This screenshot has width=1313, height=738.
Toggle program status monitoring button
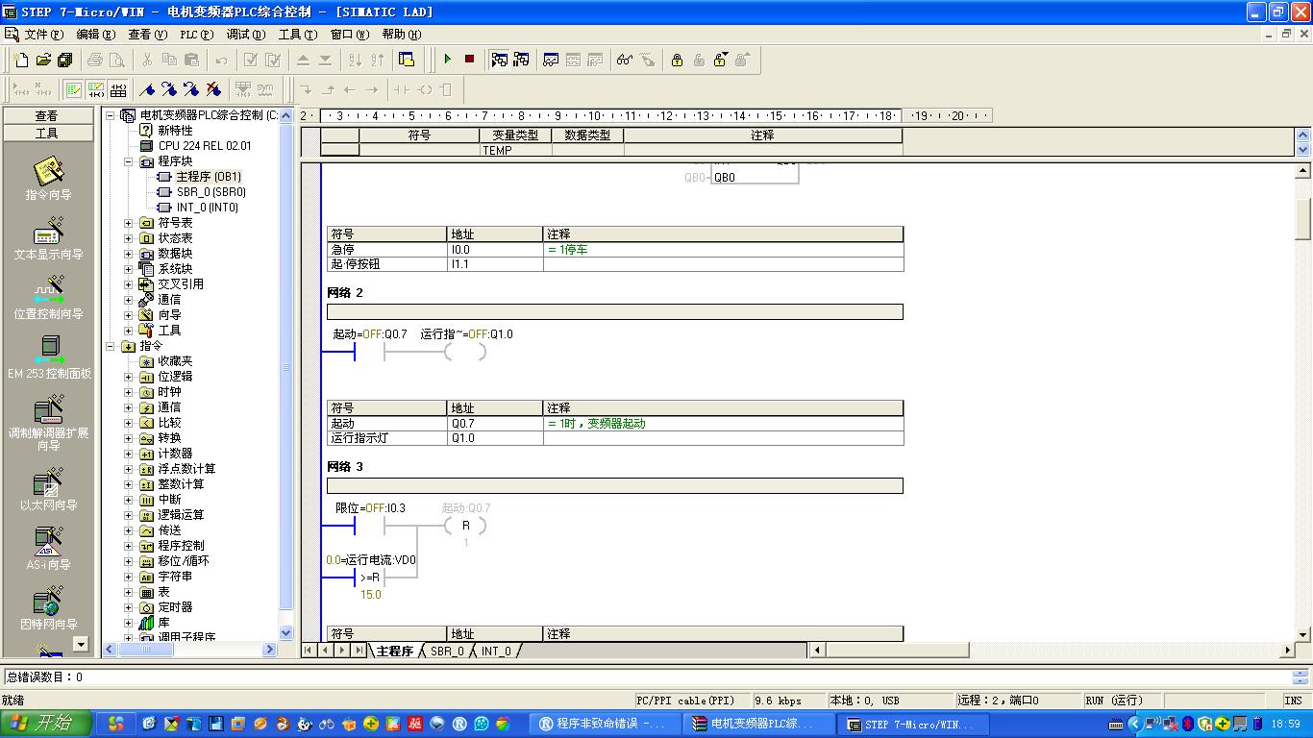(x=499, y=60)
